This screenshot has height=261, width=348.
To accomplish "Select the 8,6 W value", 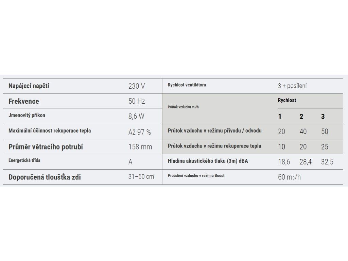I will (x=136, y=116).
